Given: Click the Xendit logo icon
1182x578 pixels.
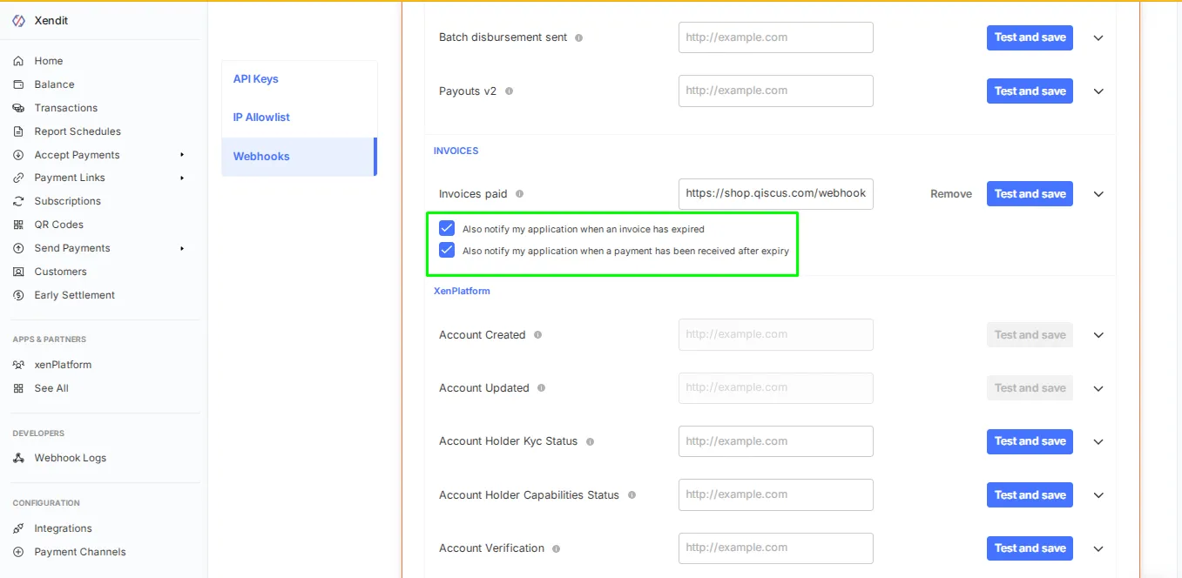Looking at the screenshot, I should (x=19, y=21).
